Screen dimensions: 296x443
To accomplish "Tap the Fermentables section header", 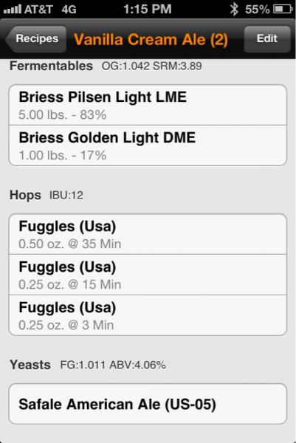I will tap(51, 66).
